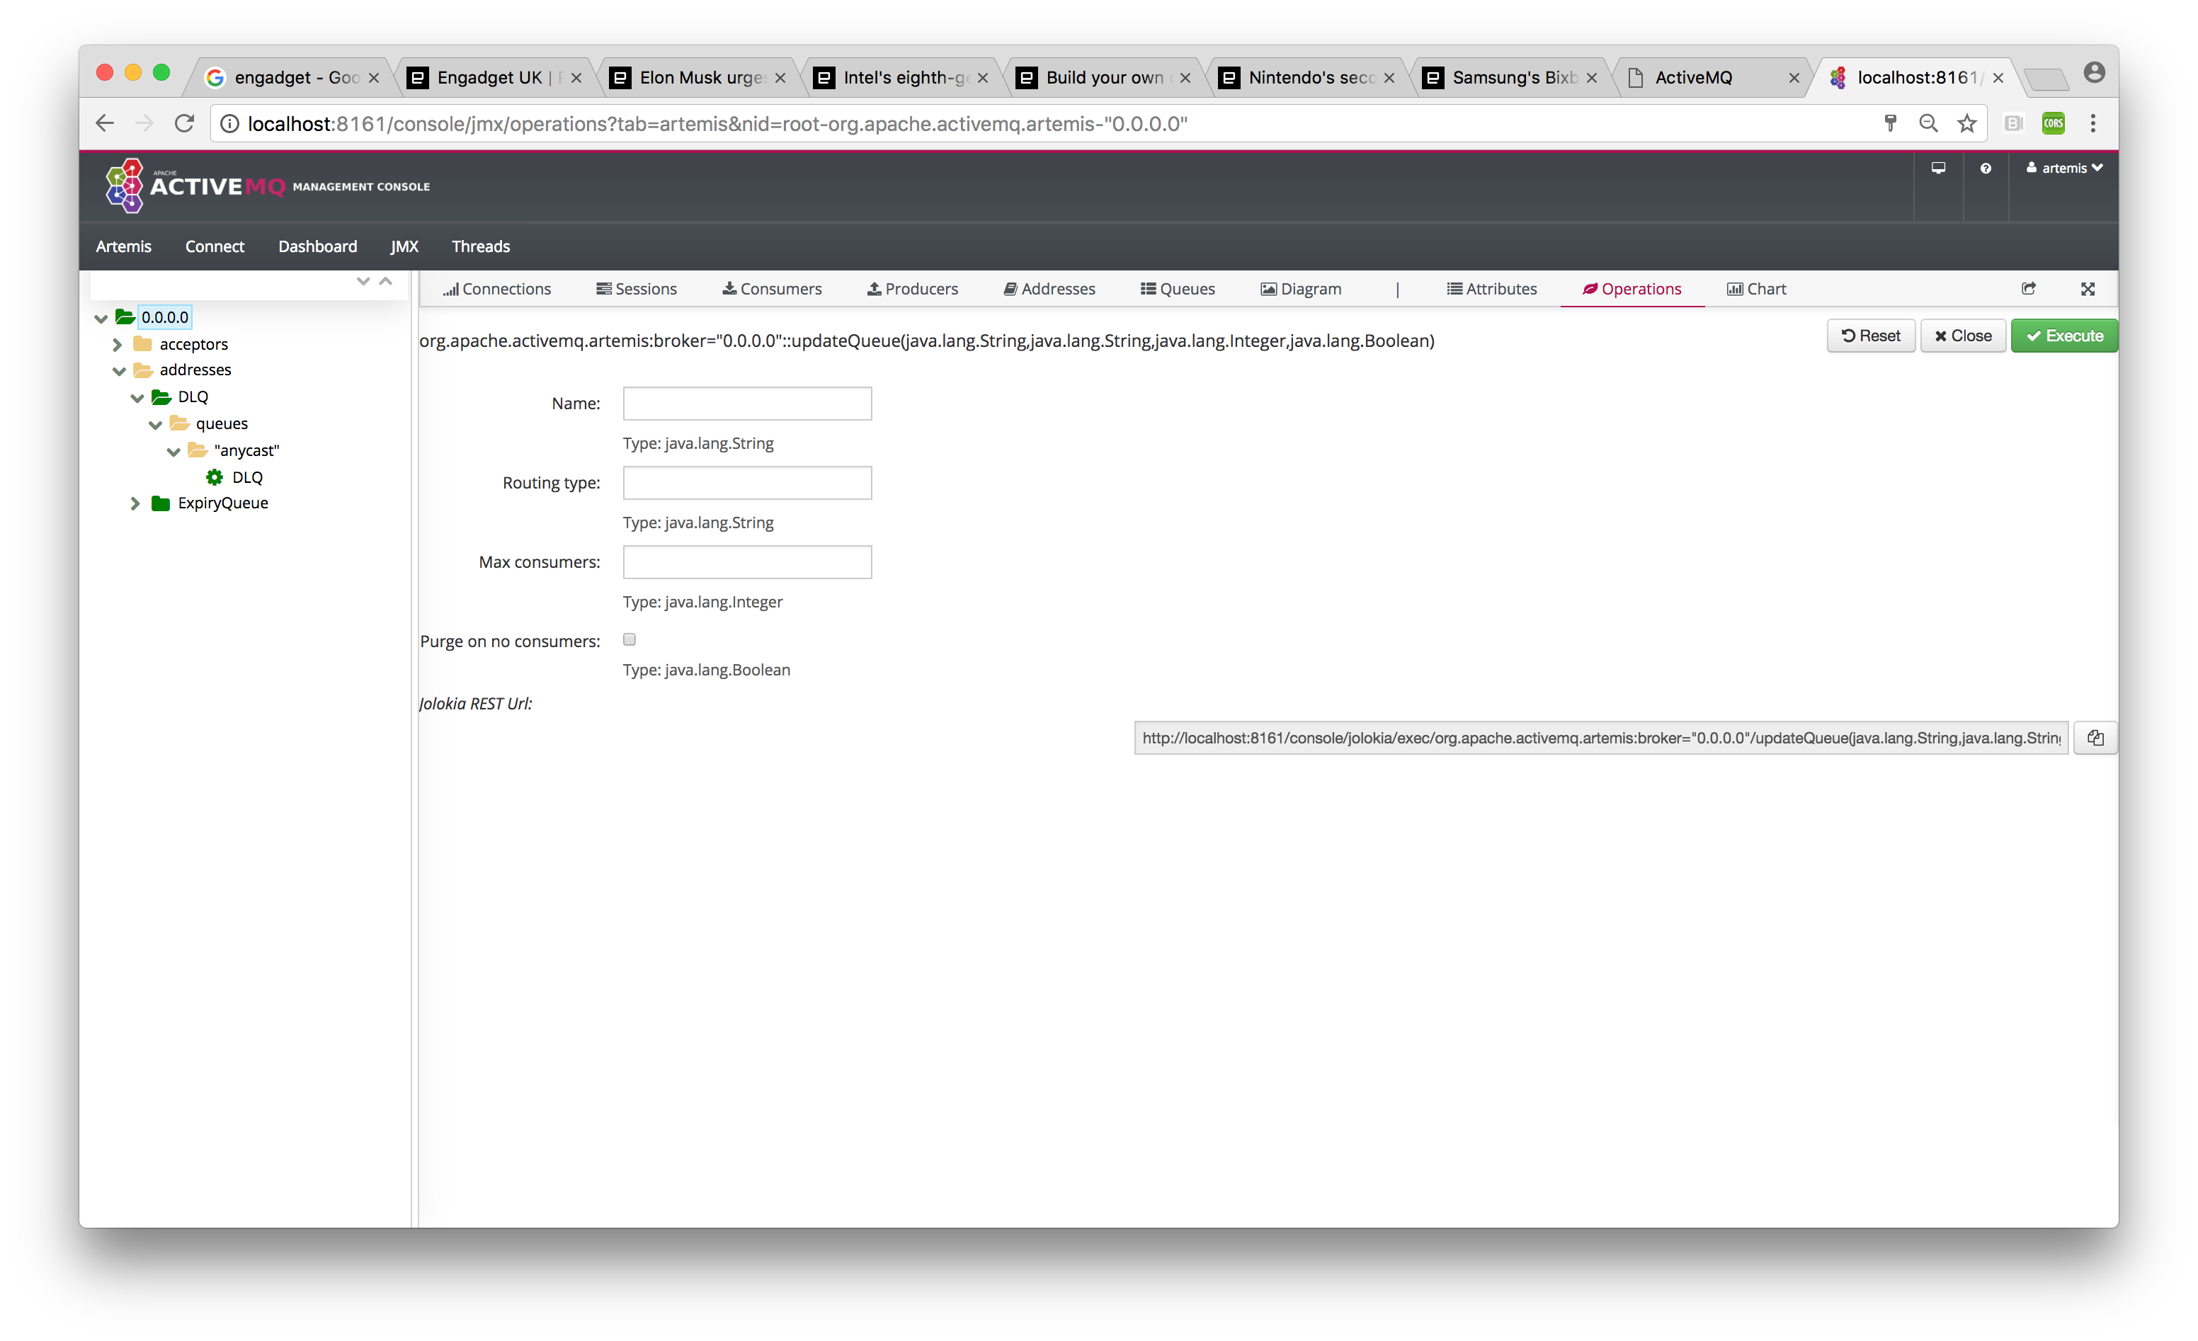Enable Purge on no consumers checkbox
This screenshot has width=2198, height=1341.
tap(629, 640)
